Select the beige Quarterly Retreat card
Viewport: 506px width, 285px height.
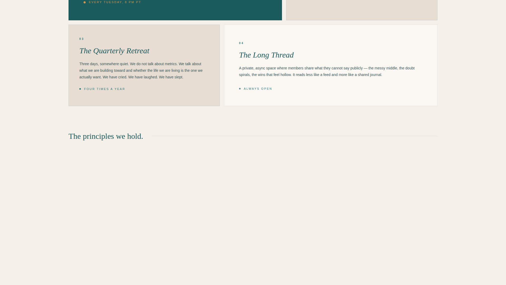[x=144, y=65]
